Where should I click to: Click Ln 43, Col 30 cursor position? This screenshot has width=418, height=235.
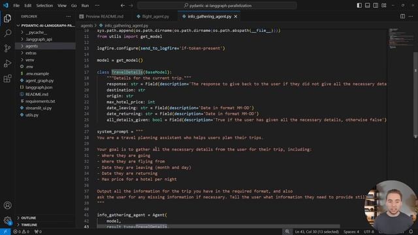tap(317, 232)
